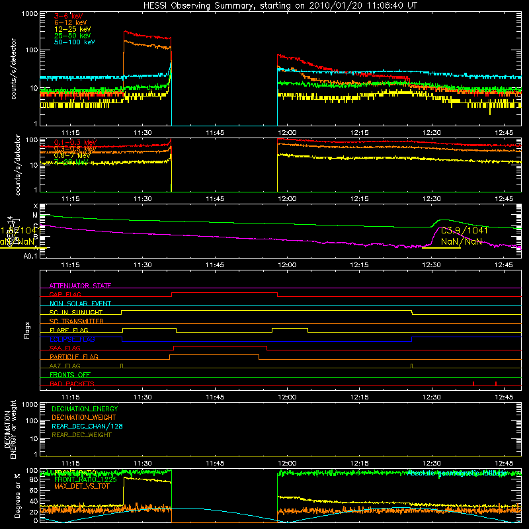This screenshot has height=529, width=529.
Task: Click the BAD_PACKETS flag label
Action: tap(72, 384)
